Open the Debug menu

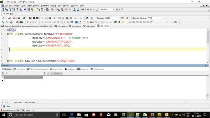[53, 6]
